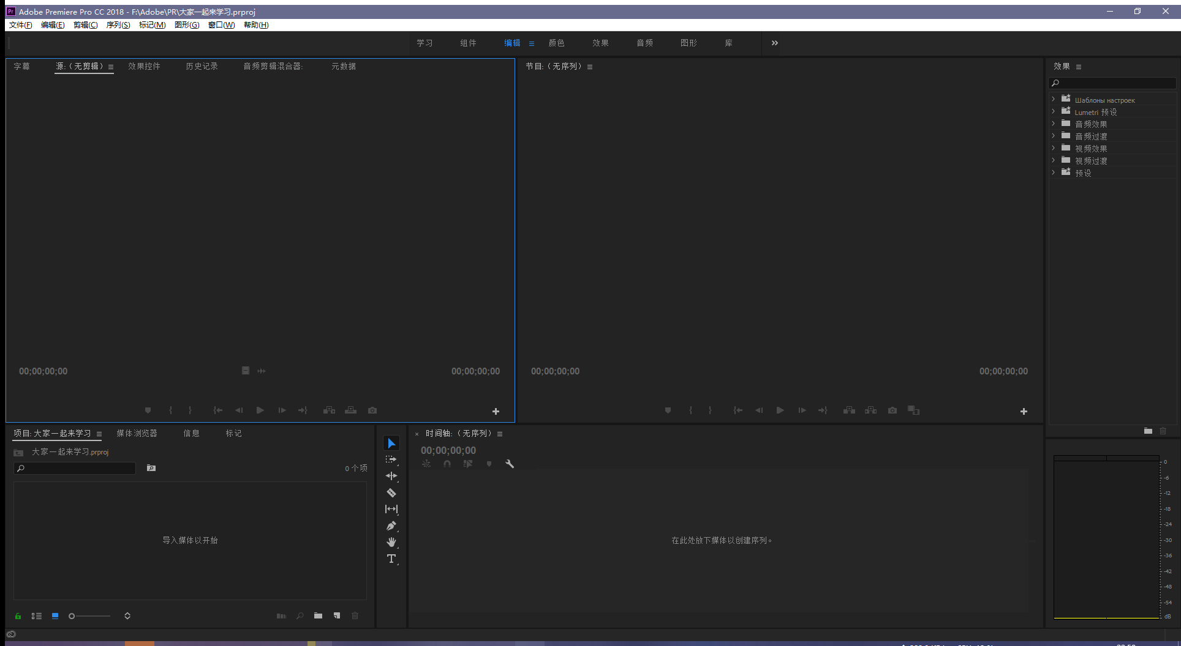Image resolution: width=1181 pixels, height=646 pixels.
Task: Open the 序列(S) menu
Action: pos(118,25)
